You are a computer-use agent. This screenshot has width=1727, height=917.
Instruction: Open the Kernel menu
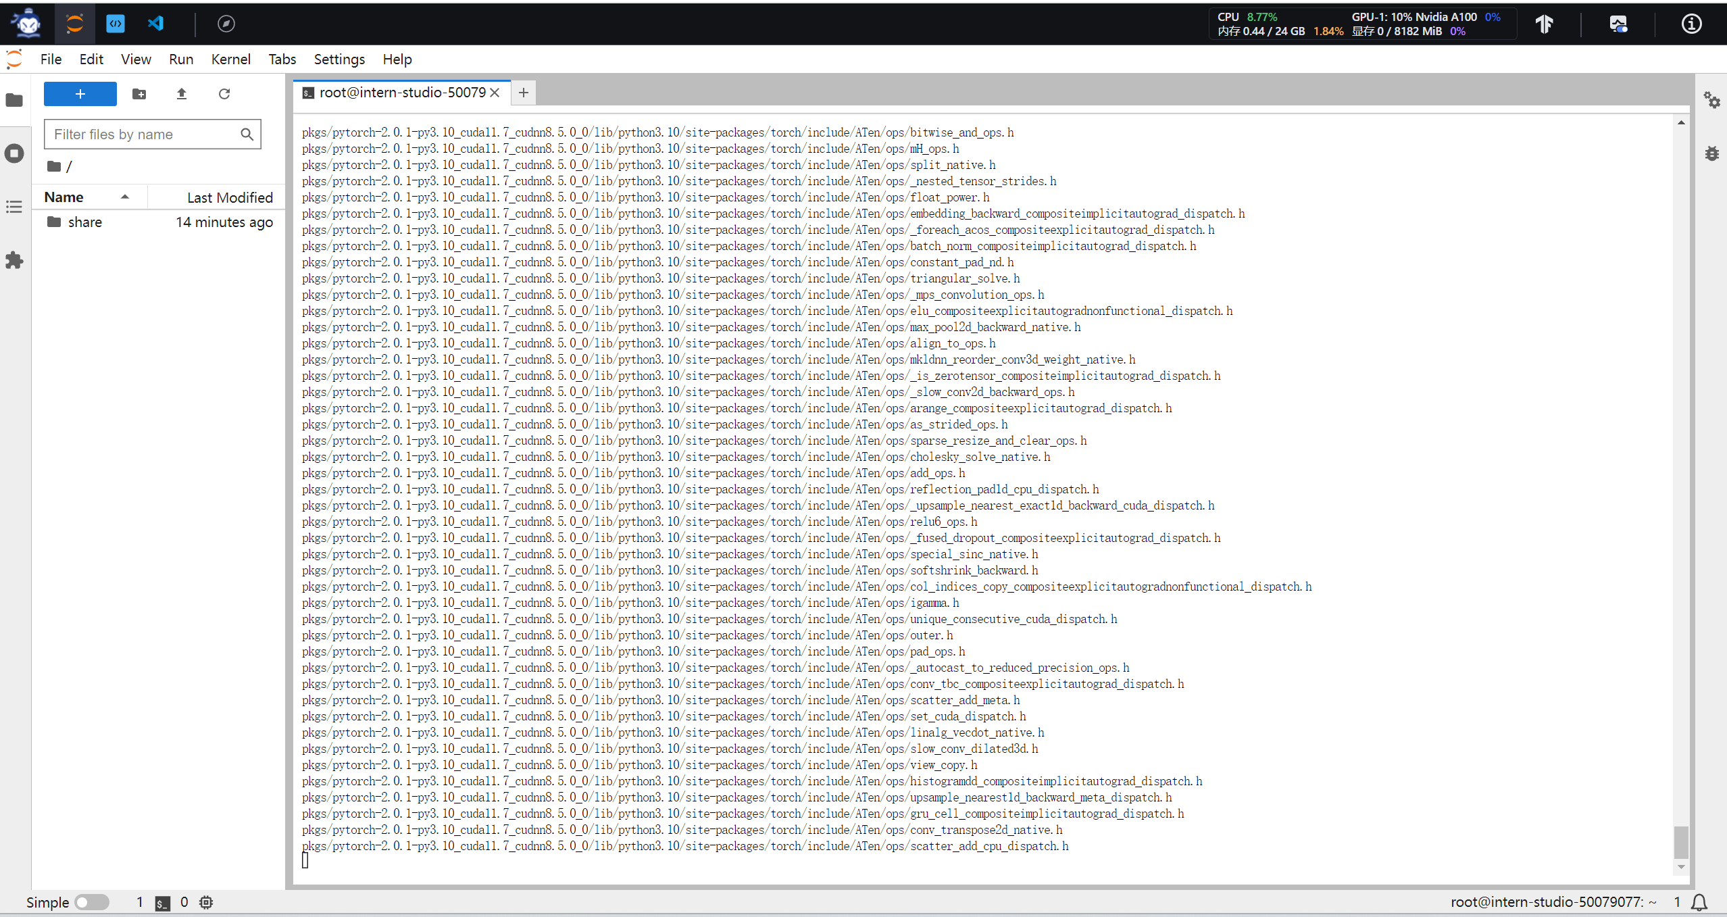230,59
